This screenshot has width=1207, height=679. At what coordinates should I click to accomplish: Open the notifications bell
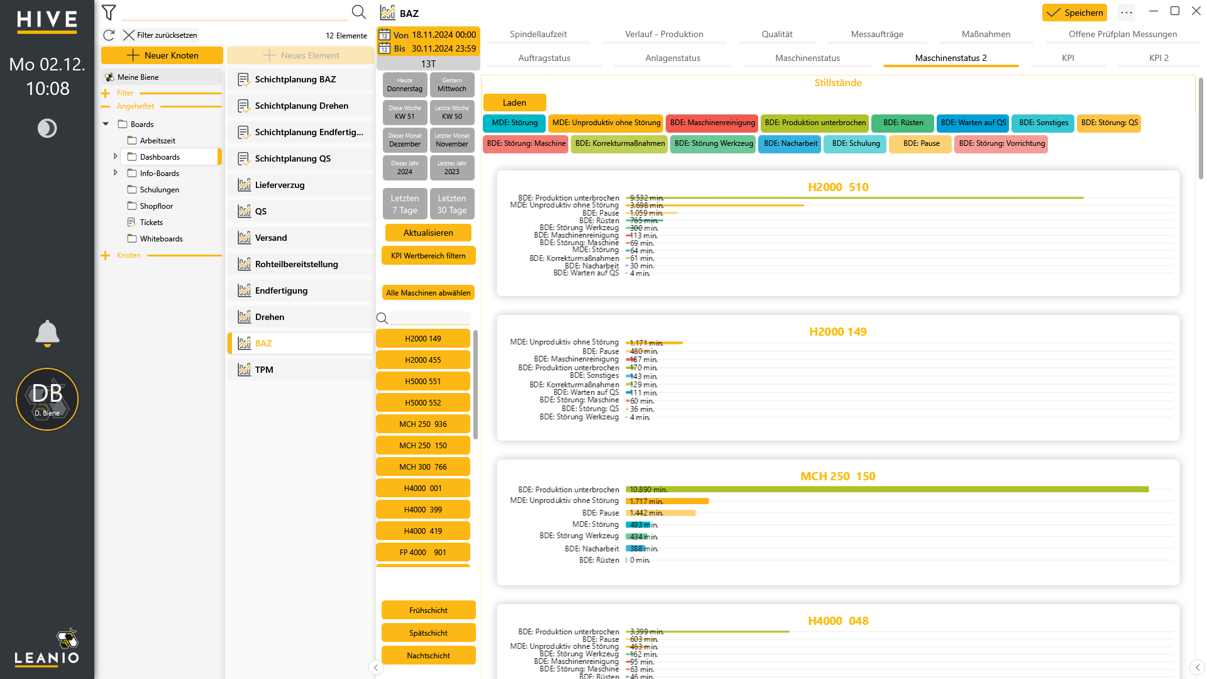coord(47,333)
